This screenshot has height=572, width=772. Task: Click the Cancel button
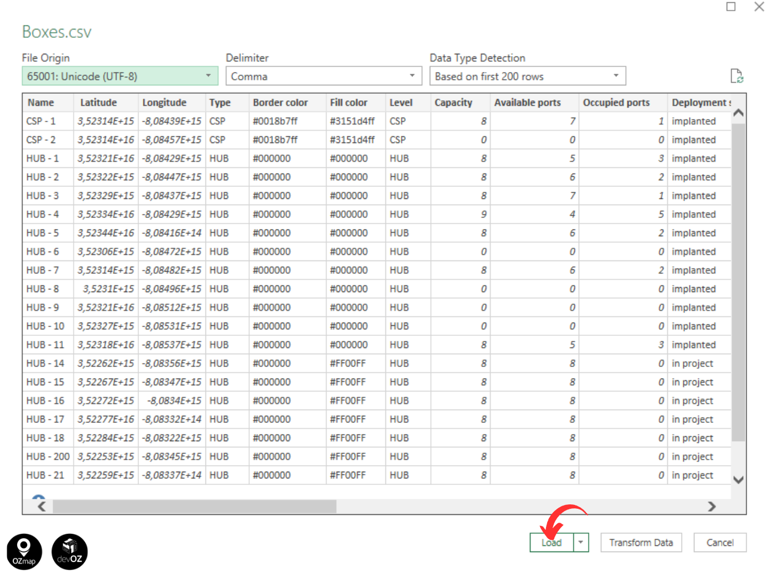pos(719,542)
